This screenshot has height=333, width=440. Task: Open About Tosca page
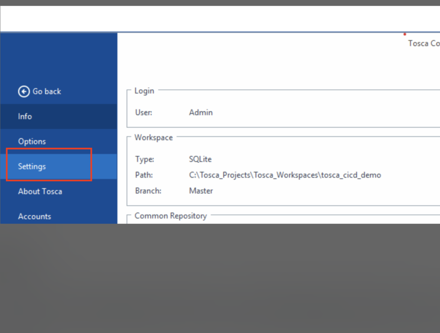[x=58, y=191]
